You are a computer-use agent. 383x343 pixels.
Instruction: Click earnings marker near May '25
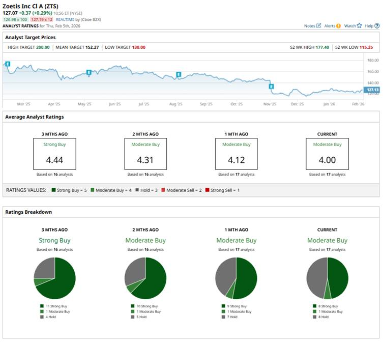point(89,72)
